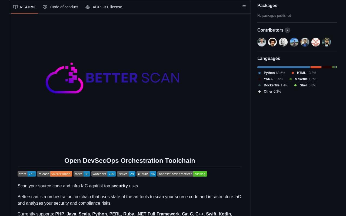Click the scales icon on license tab
Screen dimensions: 346x216
coord(87,7)
